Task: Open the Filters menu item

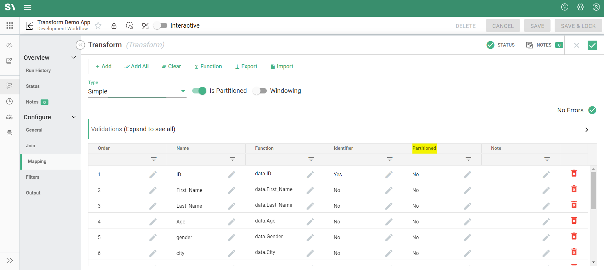Action: [x=33, y=177]
